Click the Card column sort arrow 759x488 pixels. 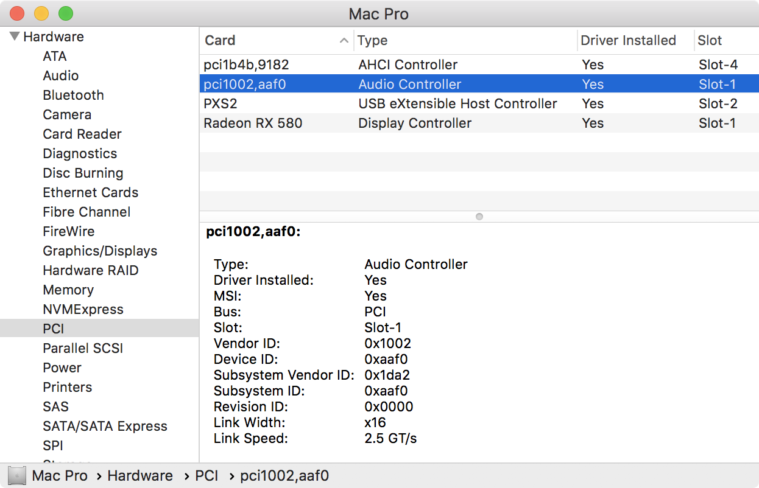[x=344, y=41]
